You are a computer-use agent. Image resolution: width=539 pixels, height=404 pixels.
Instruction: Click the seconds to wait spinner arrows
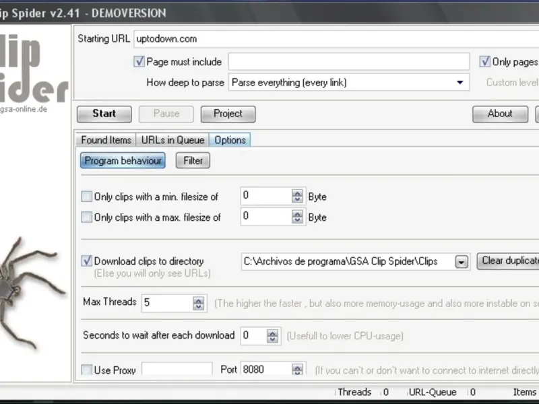pos(272,336)
